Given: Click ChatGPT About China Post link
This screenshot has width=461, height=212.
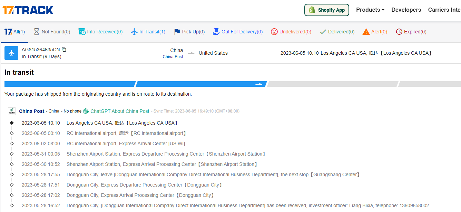Looking at the screenshot, I should [120, 111].
